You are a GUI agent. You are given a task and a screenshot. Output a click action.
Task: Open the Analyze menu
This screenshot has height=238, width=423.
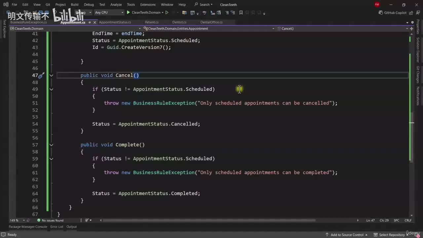[116, 5]
